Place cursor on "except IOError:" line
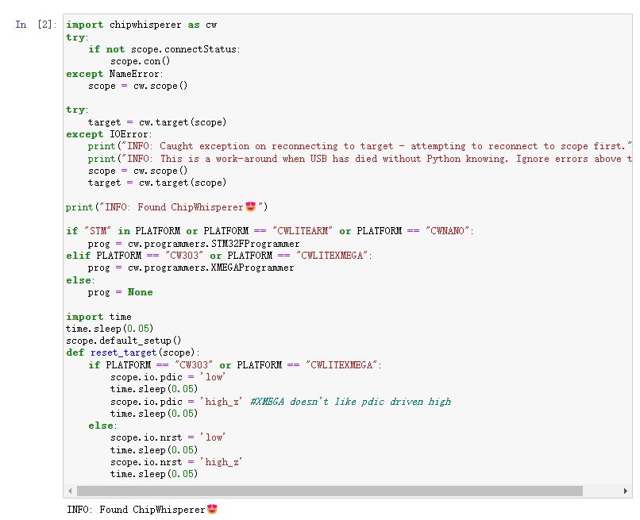 click(x=107, y=134)
